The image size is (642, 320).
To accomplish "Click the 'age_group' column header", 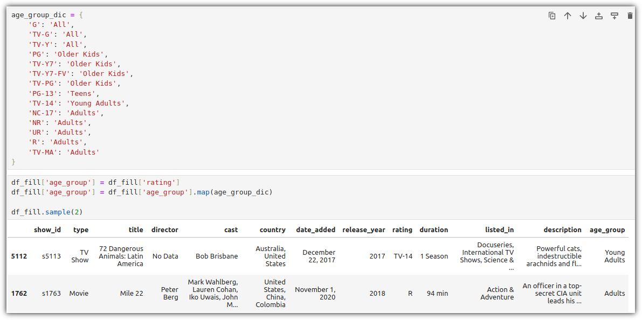I will click(x=607, y=230).
